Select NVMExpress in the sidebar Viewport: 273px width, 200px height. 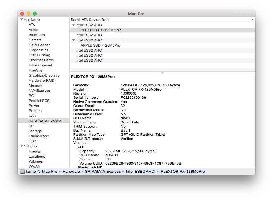tap(39, 91)
